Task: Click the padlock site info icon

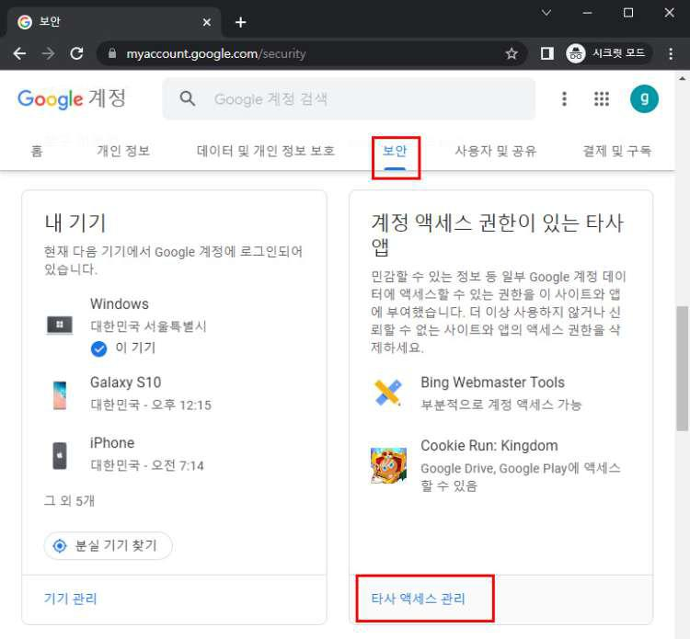Action: [112, 53]
